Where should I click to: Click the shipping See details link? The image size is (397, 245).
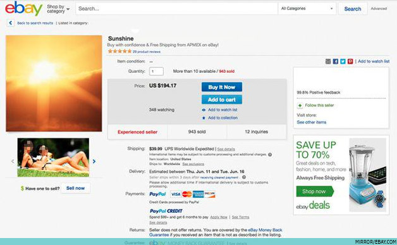point(226,149)
